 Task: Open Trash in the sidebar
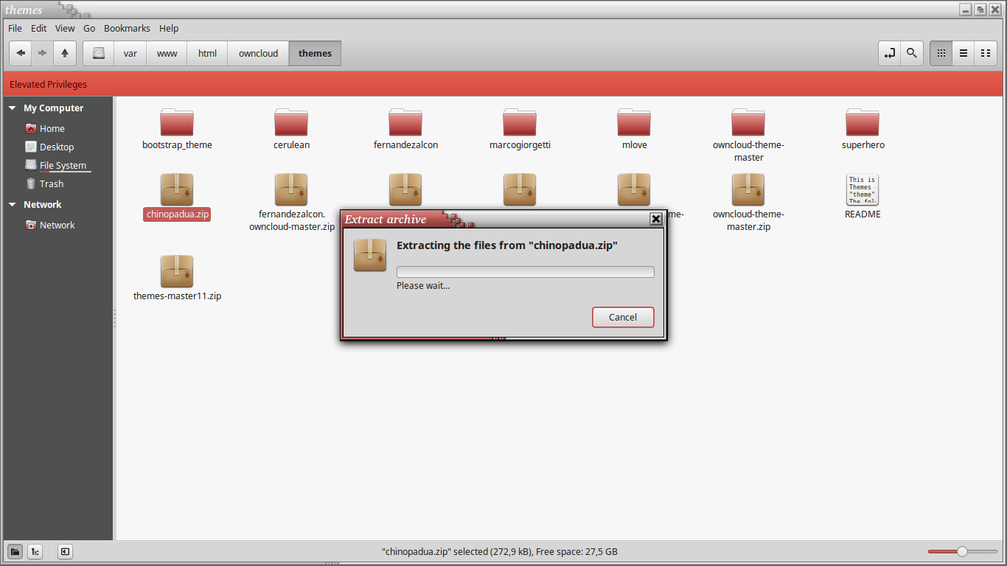[x=52, y=184]
